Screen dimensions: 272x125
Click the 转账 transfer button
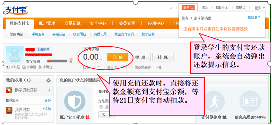tap(163, 57)
